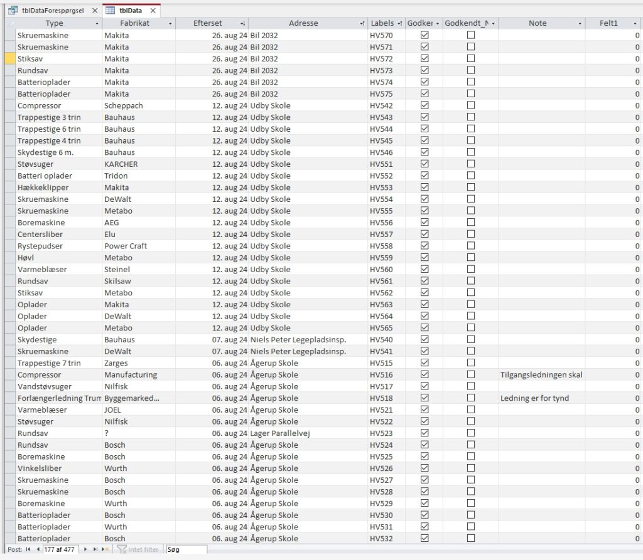The image size is (643, 560).
Task: Click the 'Byggemarked...' fabrikat cell
Action: click(x=139, y=398)
